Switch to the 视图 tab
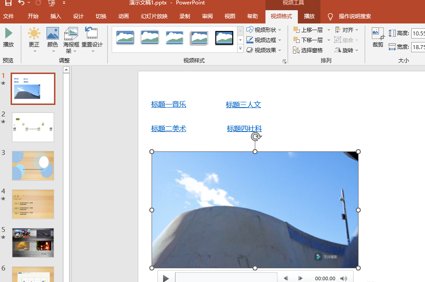Image resolution: width=425 pixels, height=282 pixels. pyautogui.click(x=230, y=16)
